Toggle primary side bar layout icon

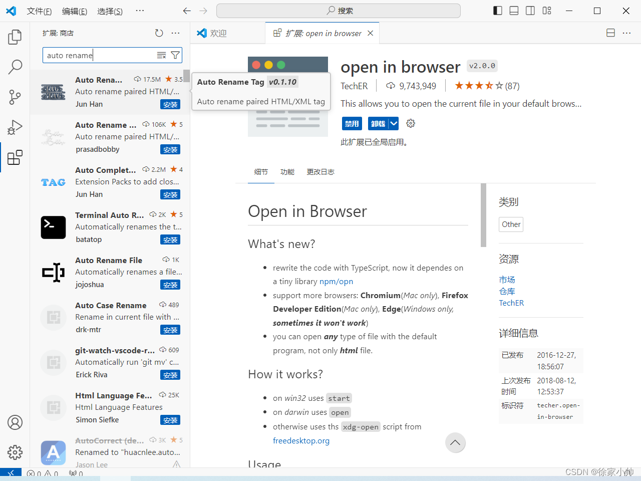coord(498,11)
